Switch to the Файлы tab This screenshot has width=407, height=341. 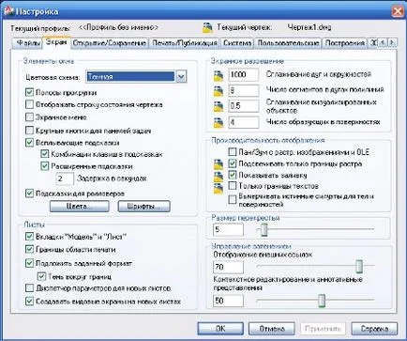27,43
